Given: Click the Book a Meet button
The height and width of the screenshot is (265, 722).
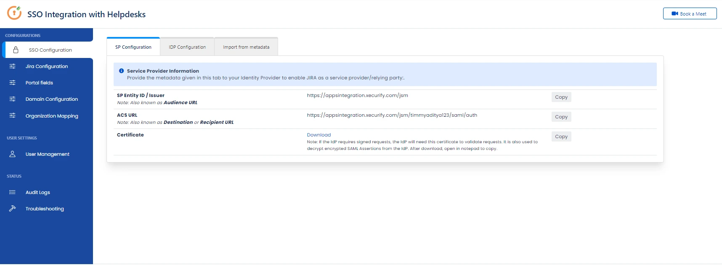Looking at the screenshot, I should tap(690, 14).
